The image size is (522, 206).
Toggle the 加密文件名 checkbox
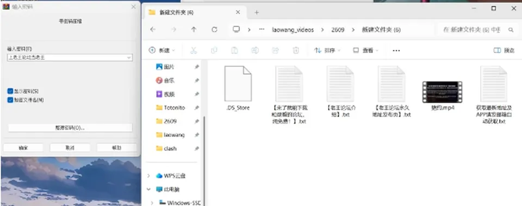click(x=10, y=100)
